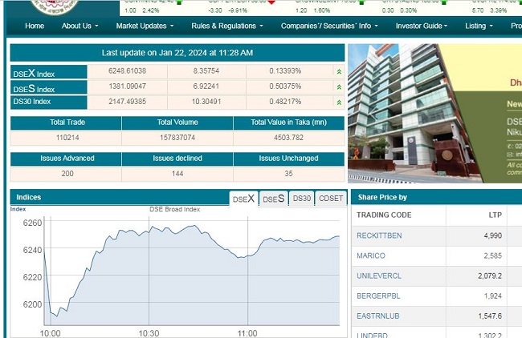This screenshot has height=338, width=522.
Task: Expand the Listing menu
Action: point(479,26)
